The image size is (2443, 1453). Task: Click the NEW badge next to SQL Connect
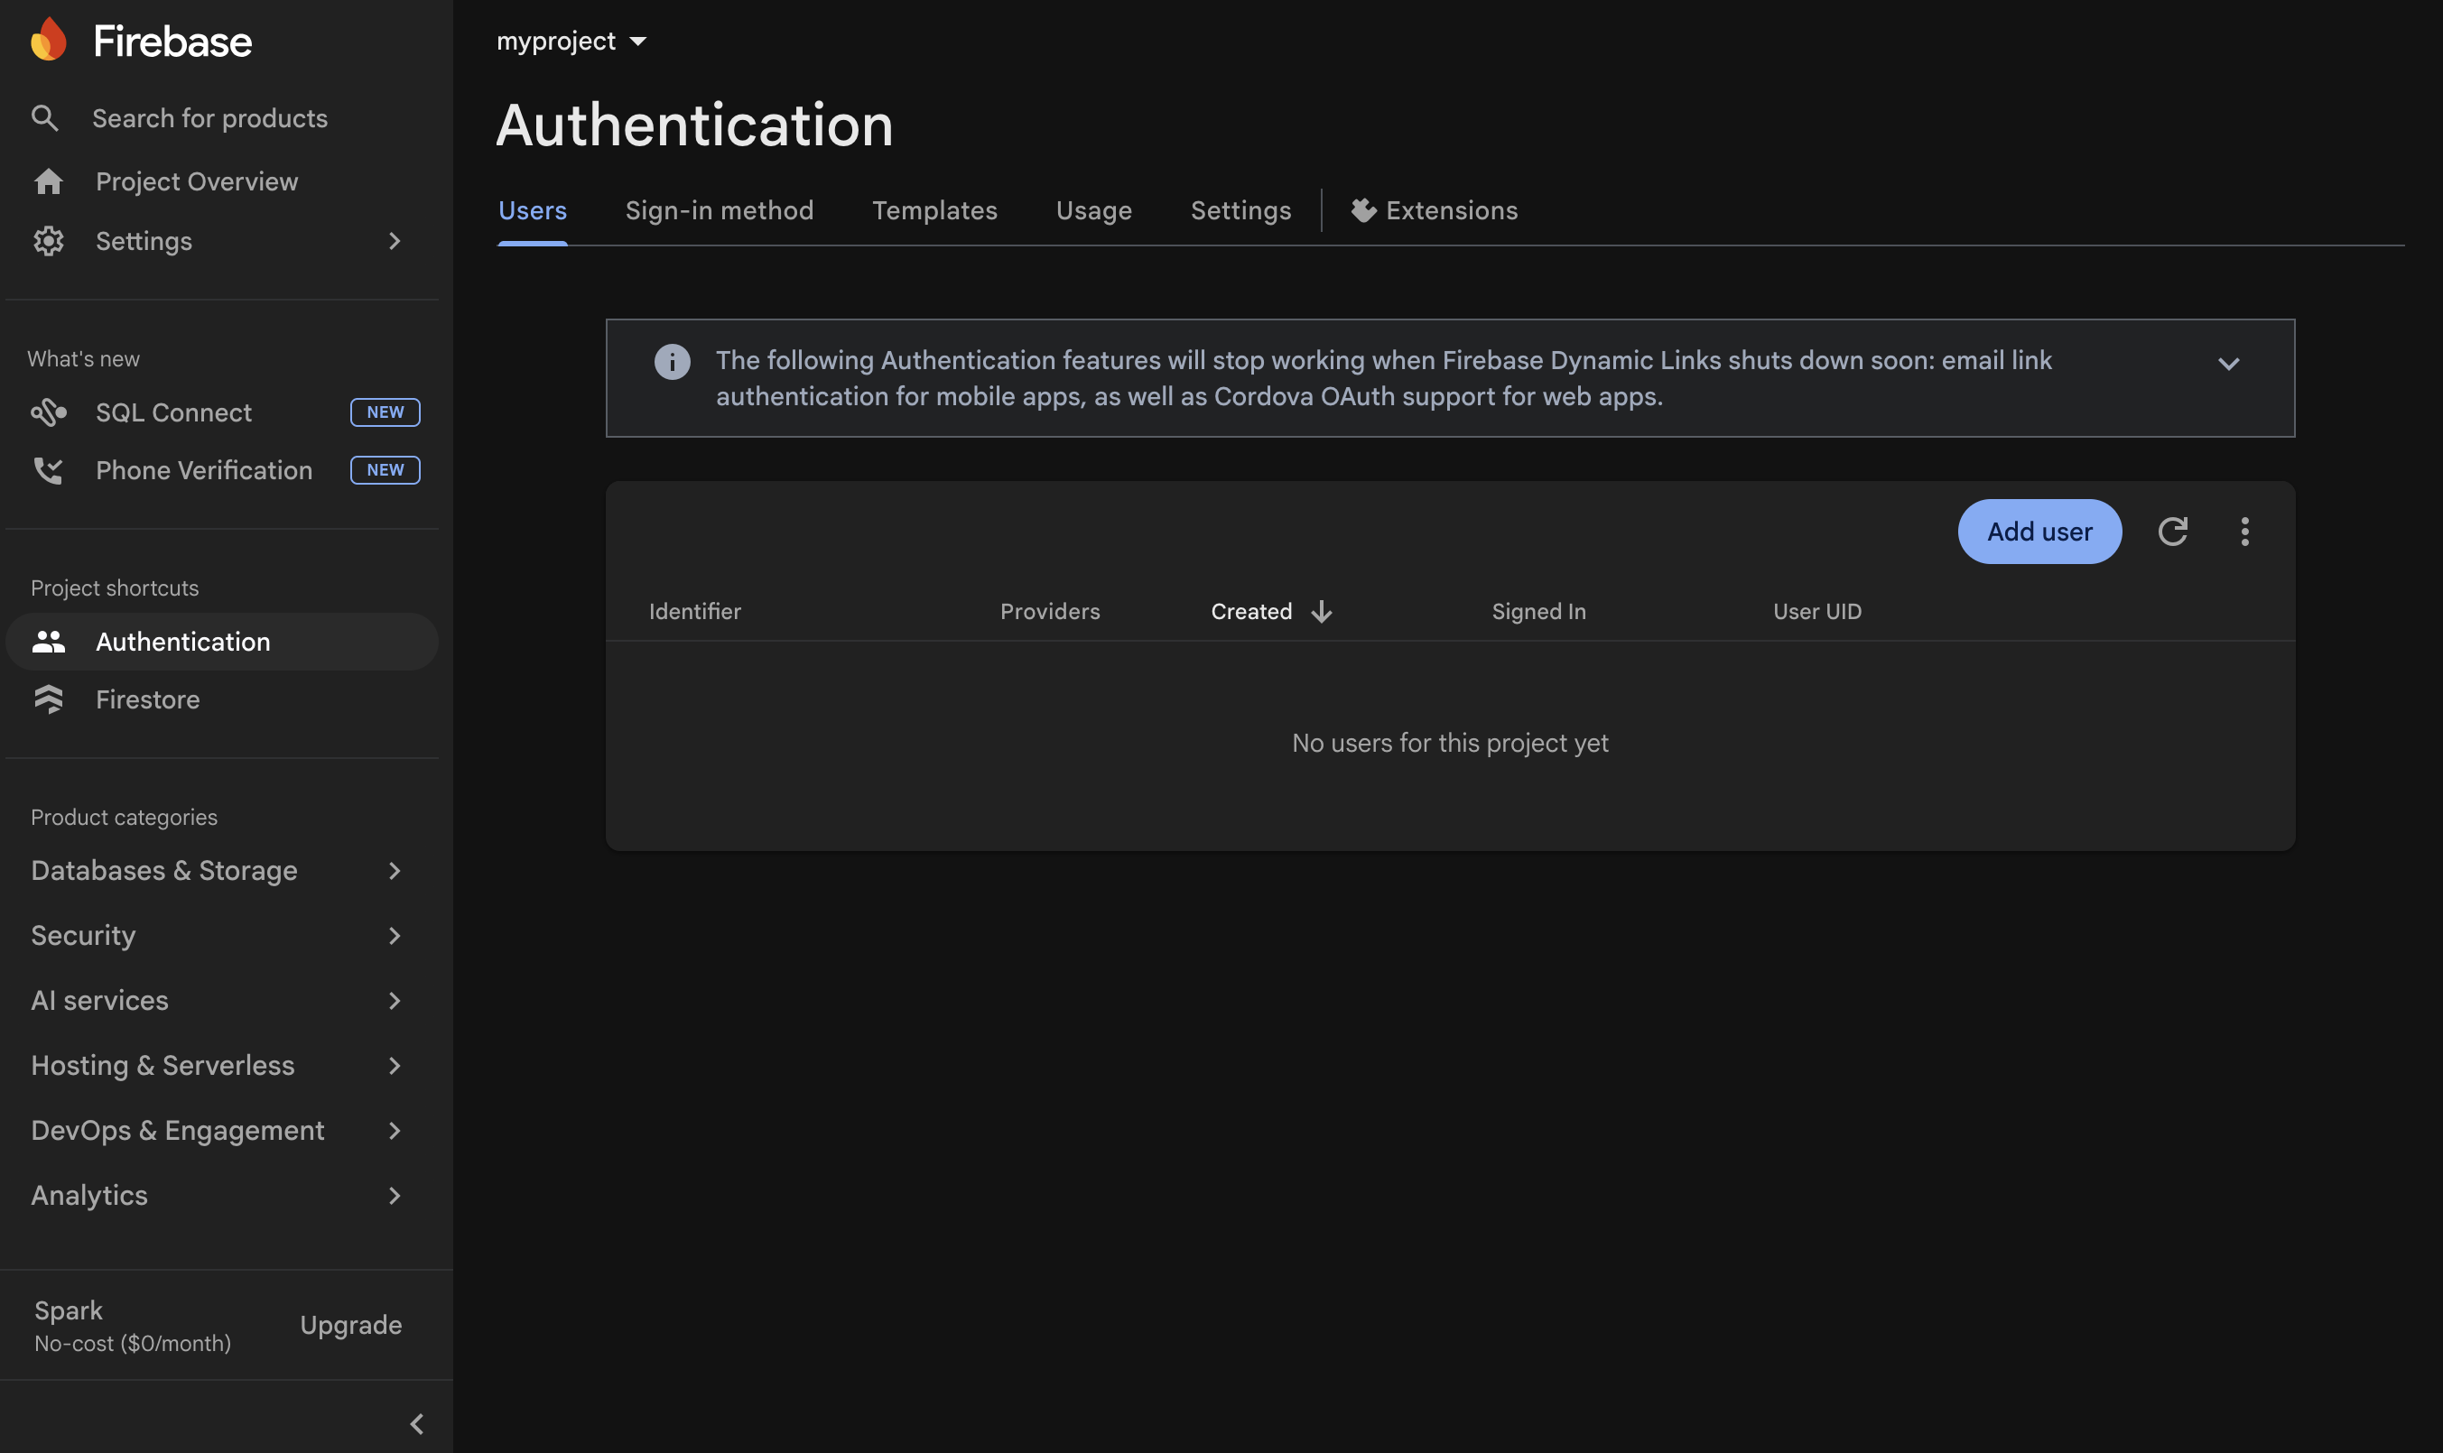coord(385,412)
